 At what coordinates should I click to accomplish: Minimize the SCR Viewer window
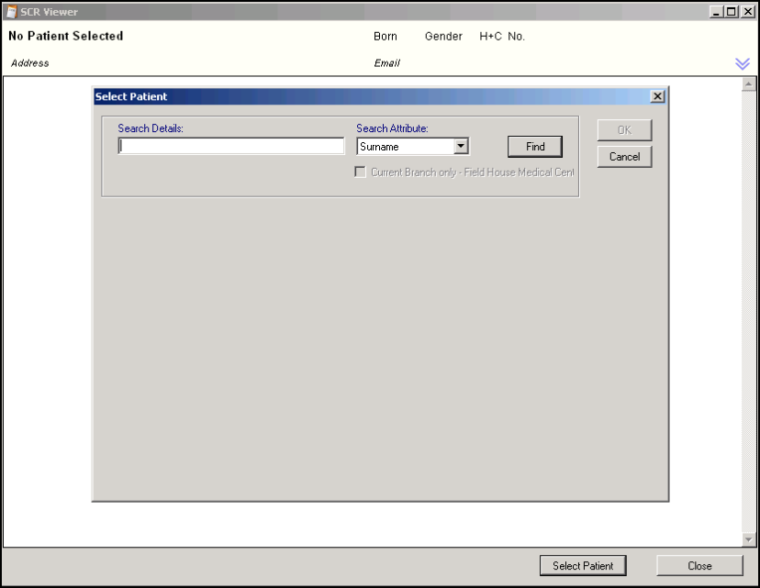717,12
